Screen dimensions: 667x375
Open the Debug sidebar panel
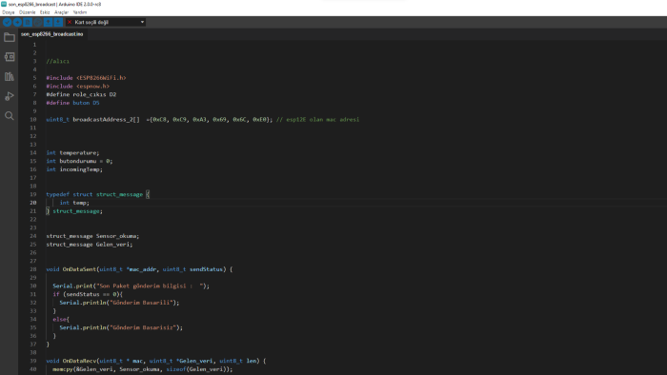click(x=10, y=96)
